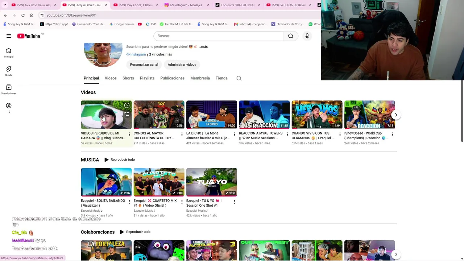Open the CONOCI AL MAYOR COLECCIONISTA thumbnail

[x=159, y=115]
